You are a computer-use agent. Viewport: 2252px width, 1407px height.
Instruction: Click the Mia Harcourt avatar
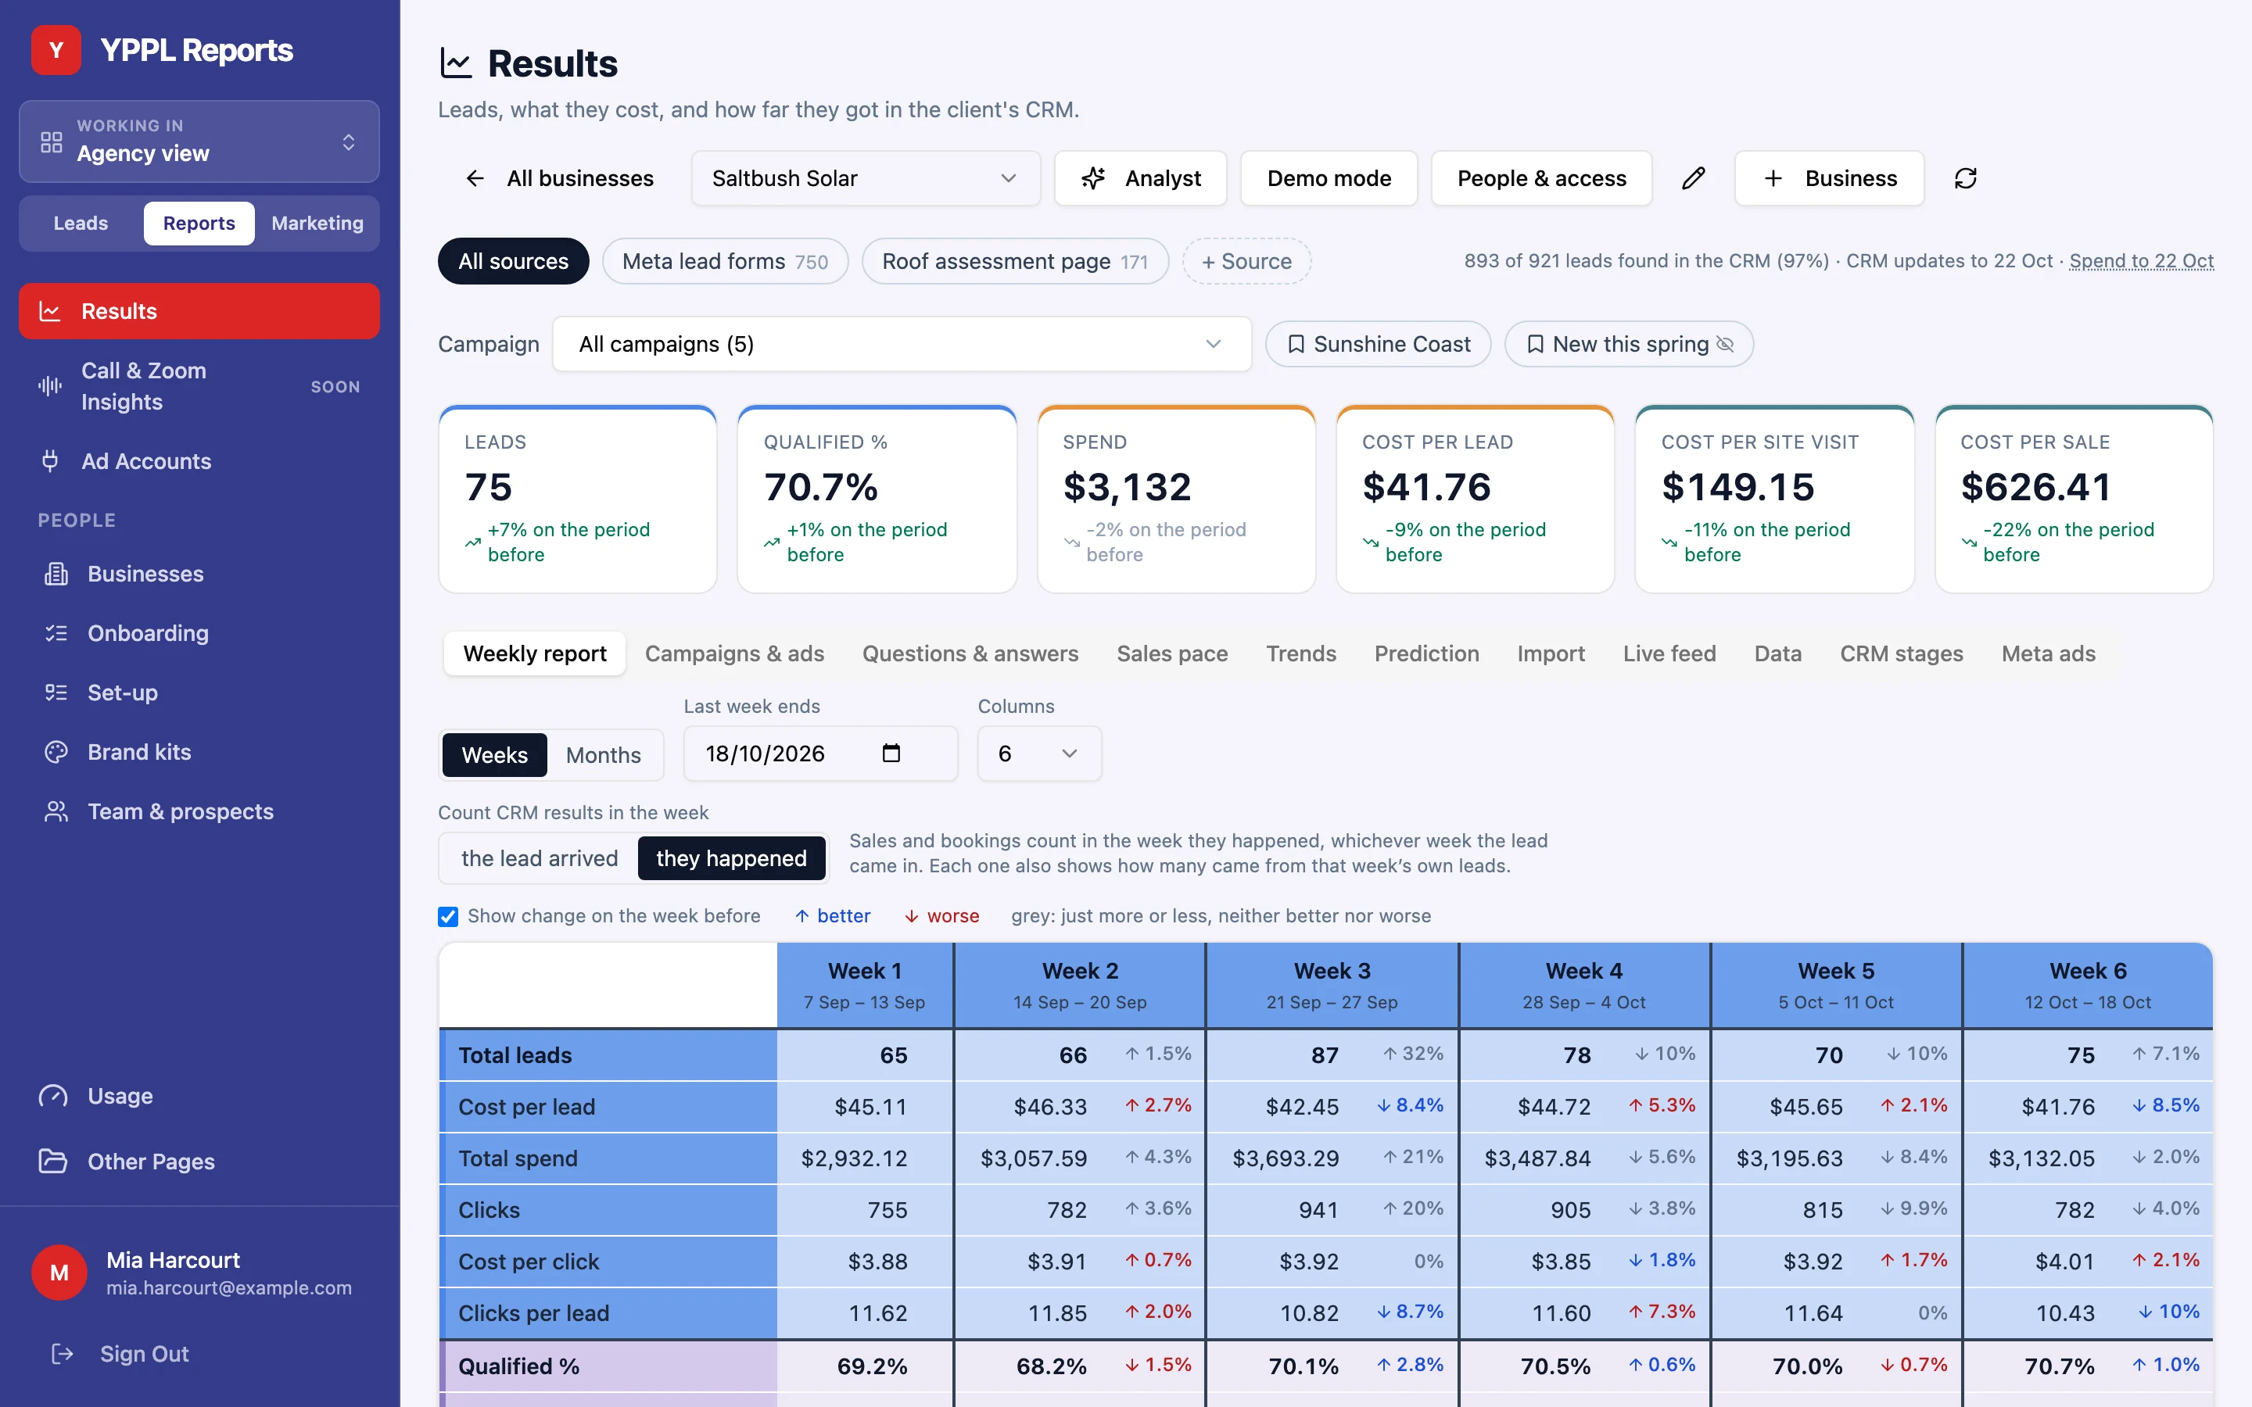pos(59,1272)
